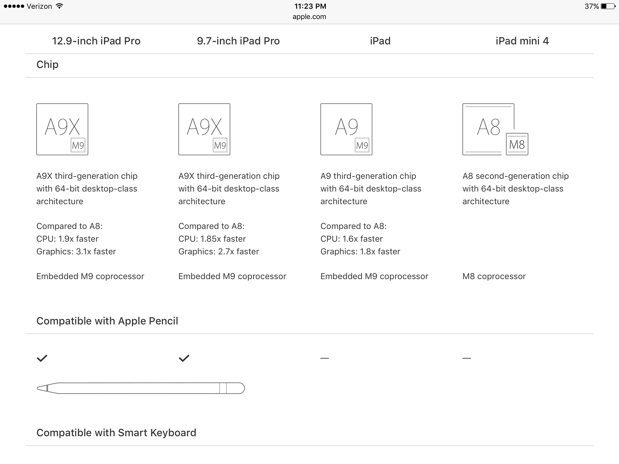The image size is (619, 464).
Task: Click the Chip section heading
Action: (x=47, y=64)
